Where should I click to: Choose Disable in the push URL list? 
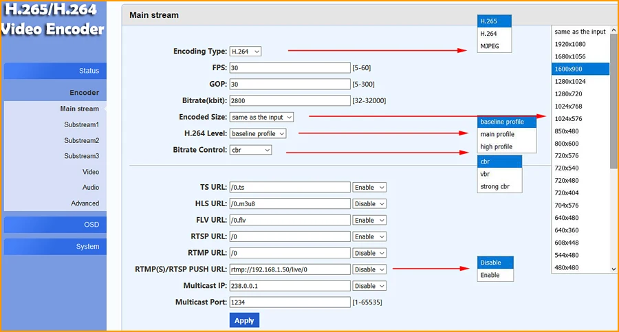[x=495, y=263]
